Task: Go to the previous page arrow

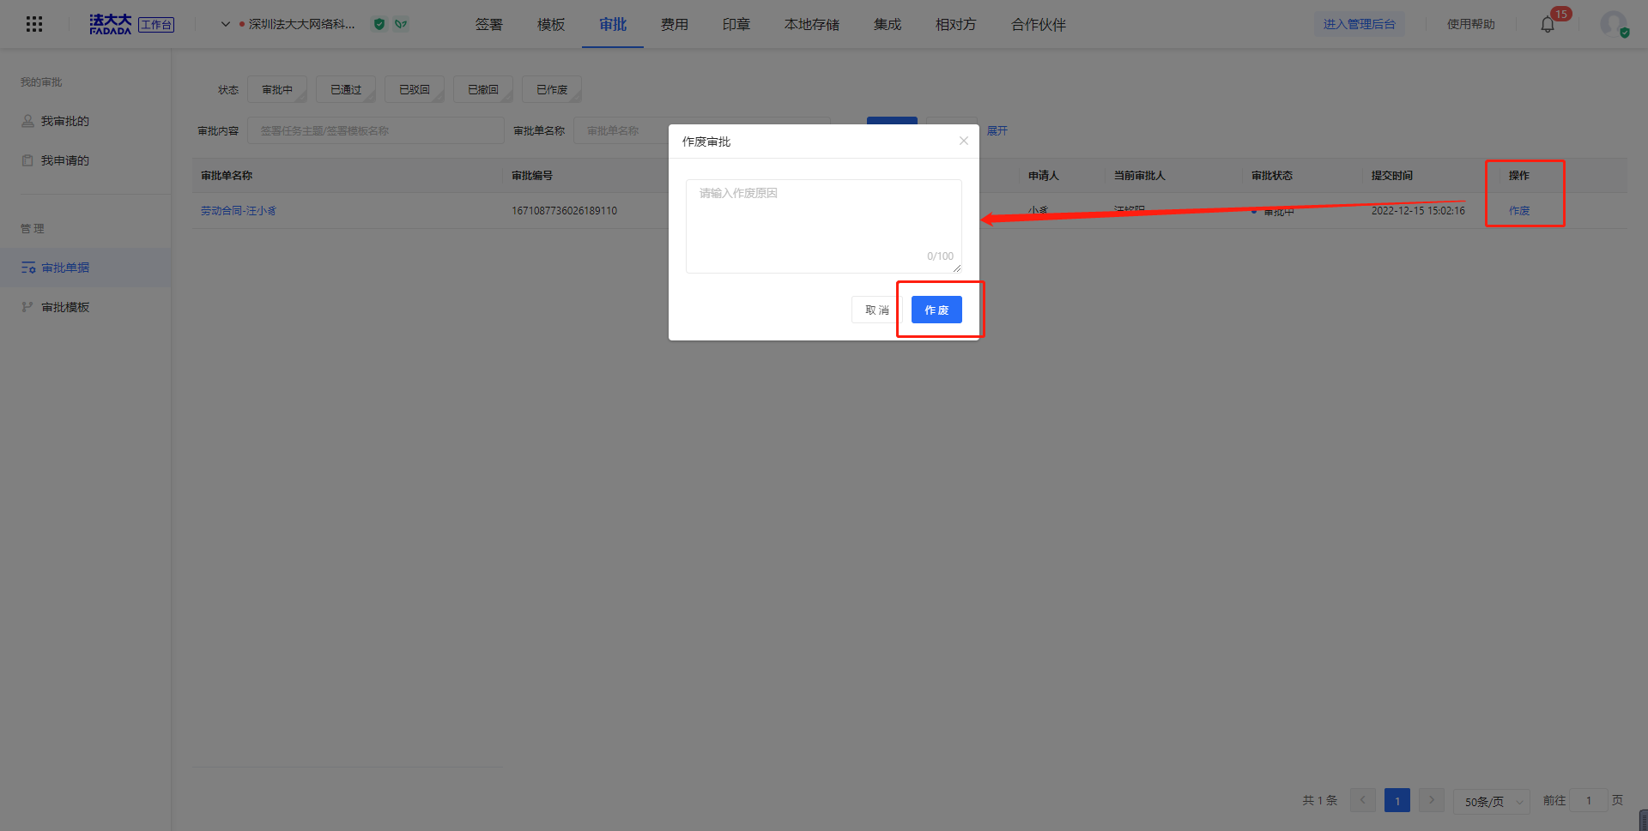Action: pyautogui.click(x=1363, y=800)
